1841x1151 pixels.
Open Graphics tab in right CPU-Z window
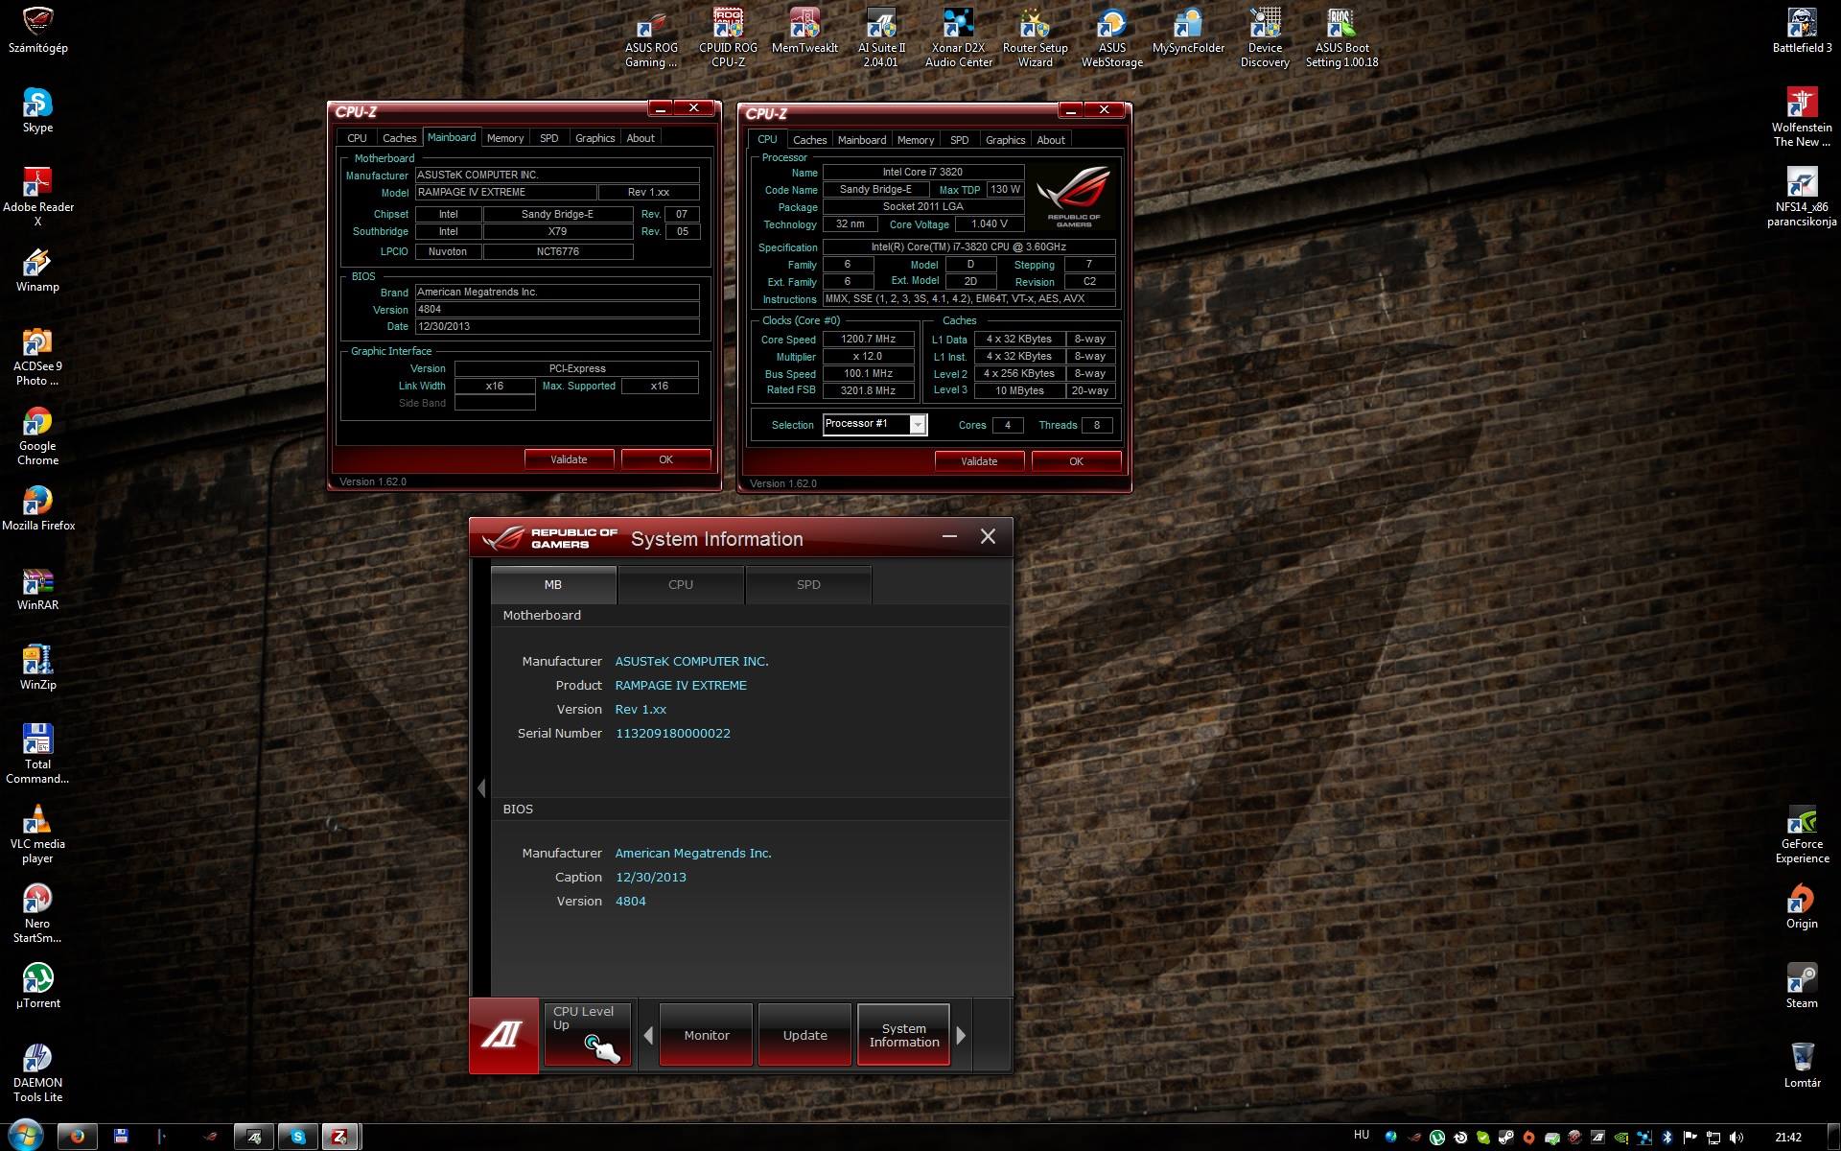tap(1005, 140)
